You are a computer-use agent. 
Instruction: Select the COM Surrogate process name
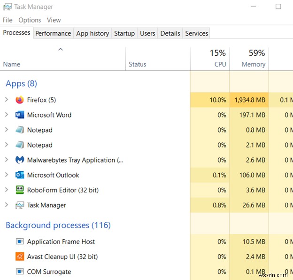point(49,272)
